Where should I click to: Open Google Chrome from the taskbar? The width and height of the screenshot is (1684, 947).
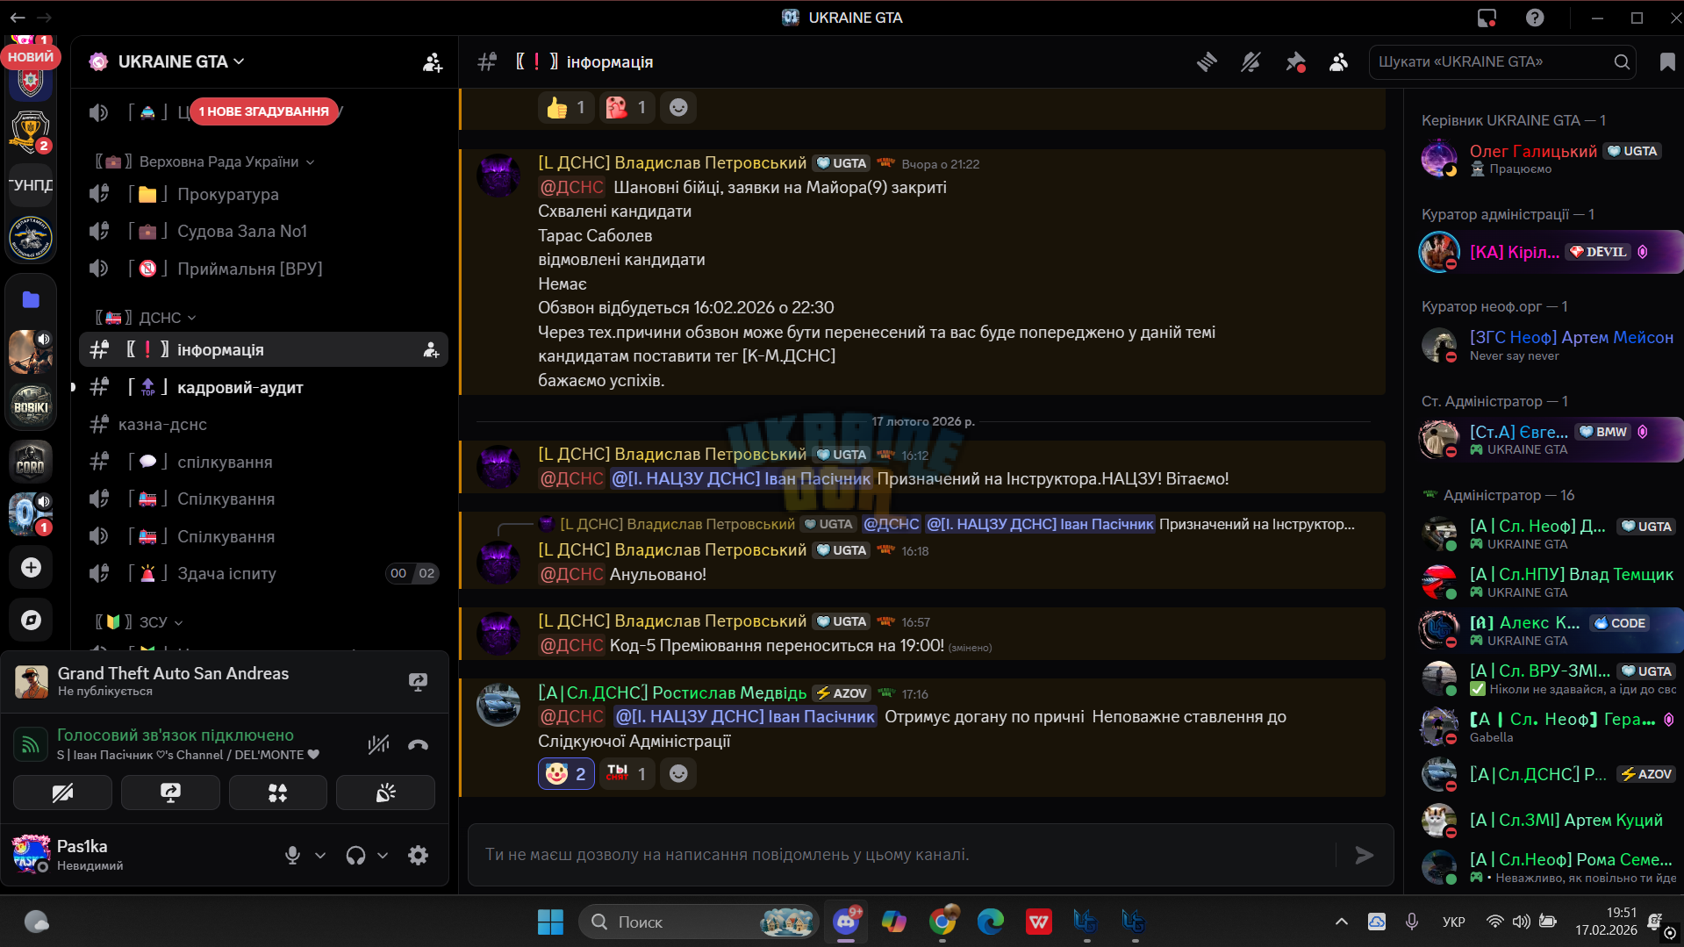tap(942, 922)
